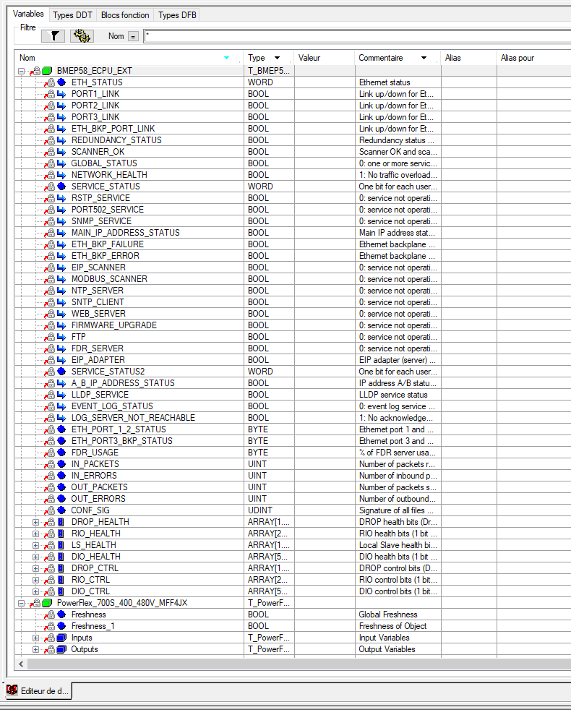Screen dimensions: 571x715
Task: Click the blue circle icon beside ETH_STATUS
Action: (61, 82)
